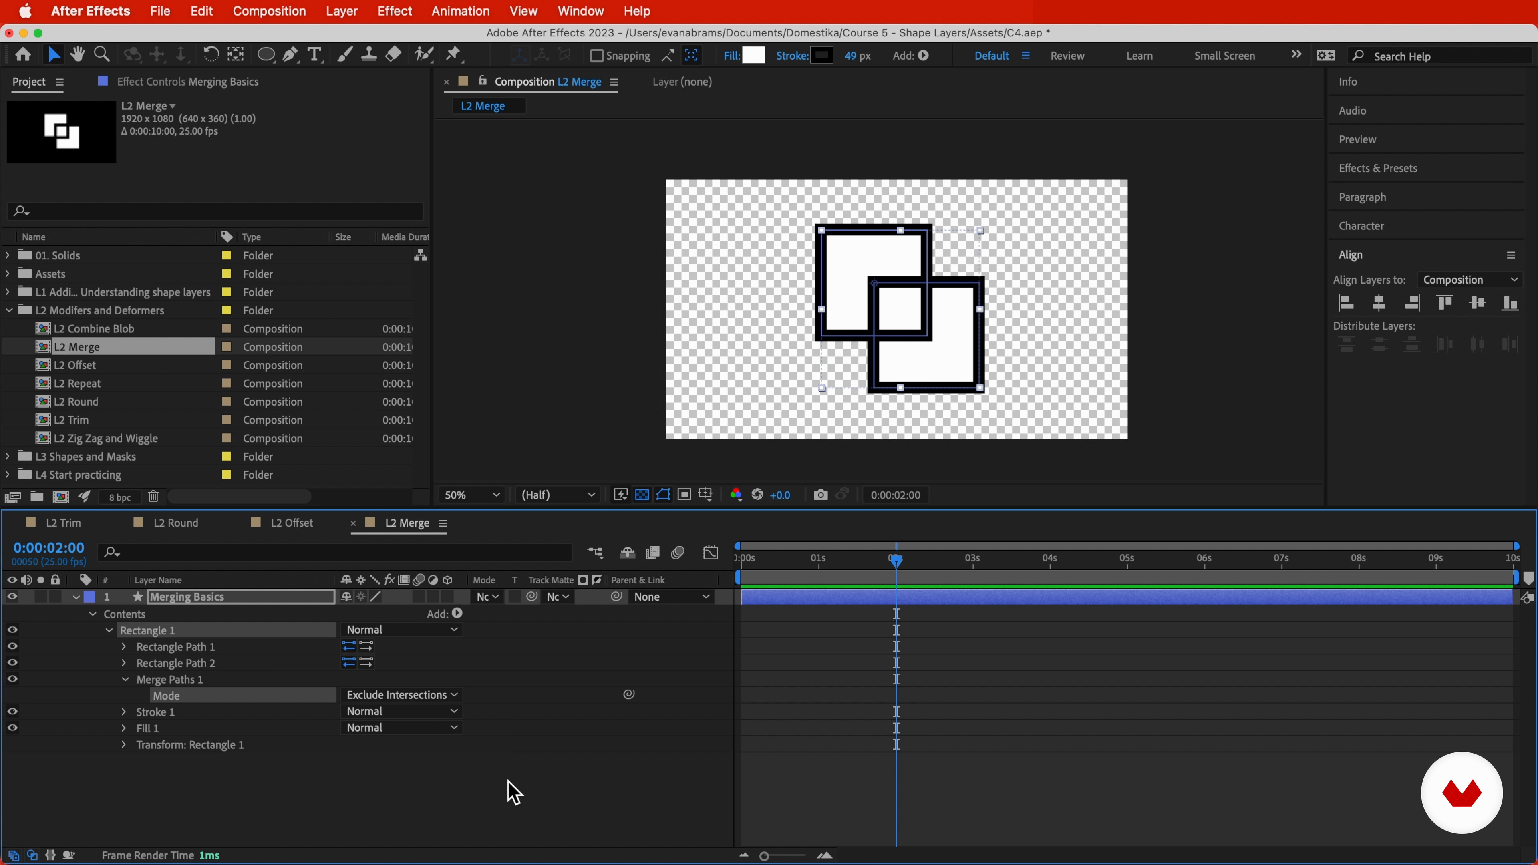
Task: Open Rectangle 1 blend mode Normal dropdown
Action: (402, 630)
